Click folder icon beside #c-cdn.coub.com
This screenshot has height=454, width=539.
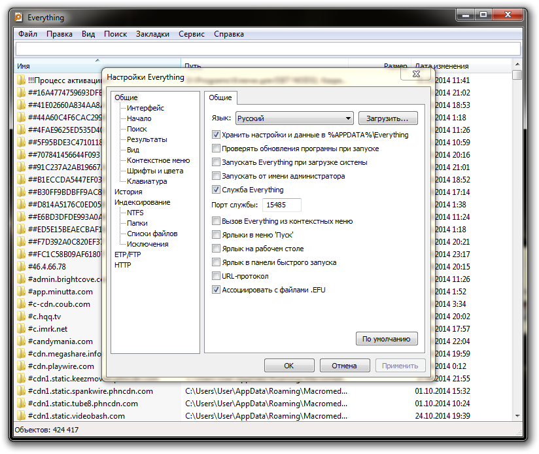22,304
